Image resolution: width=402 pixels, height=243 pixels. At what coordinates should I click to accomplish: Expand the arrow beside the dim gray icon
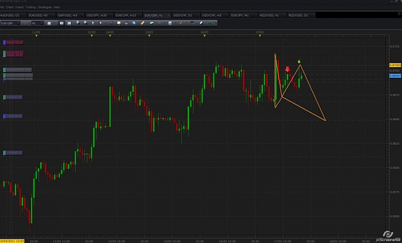tap(165, 23)
